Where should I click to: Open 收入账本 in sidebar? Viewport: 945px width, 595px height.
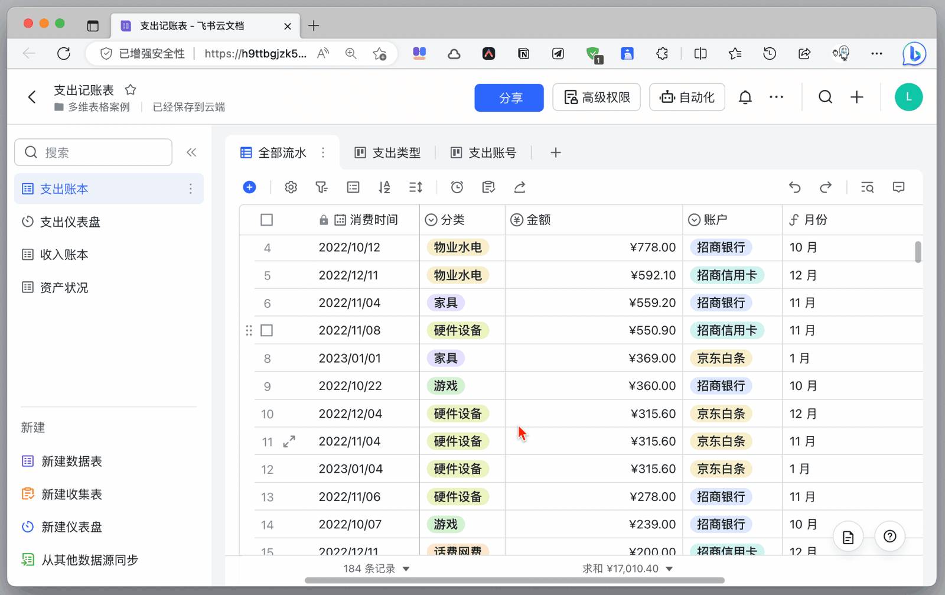pyautogui.click(x=109, y=255)
